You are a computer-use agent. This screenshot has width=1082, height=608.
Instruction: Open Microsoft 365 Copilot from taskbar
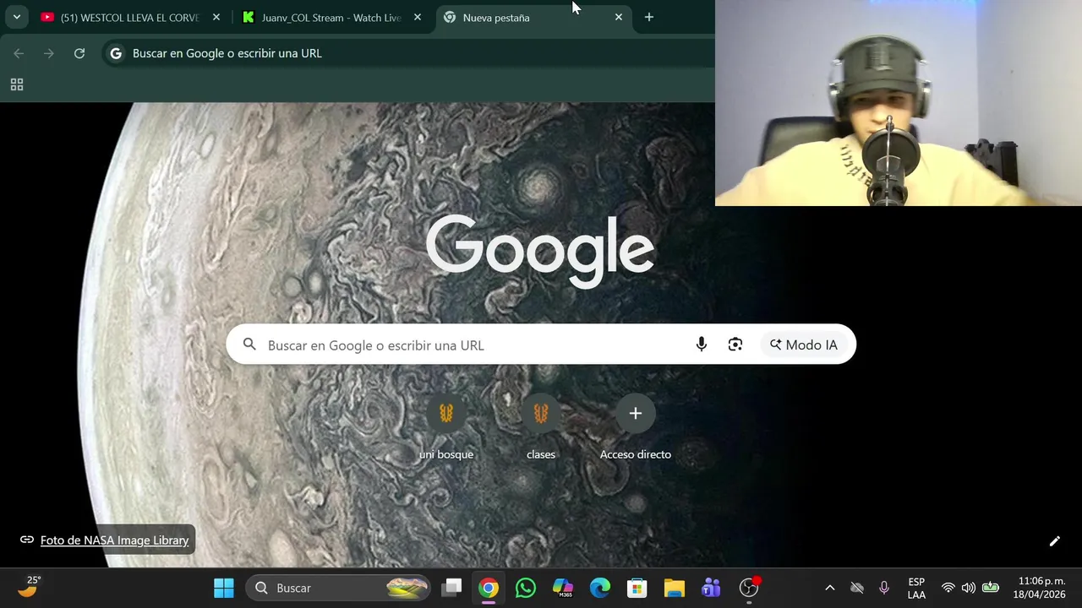563,588
